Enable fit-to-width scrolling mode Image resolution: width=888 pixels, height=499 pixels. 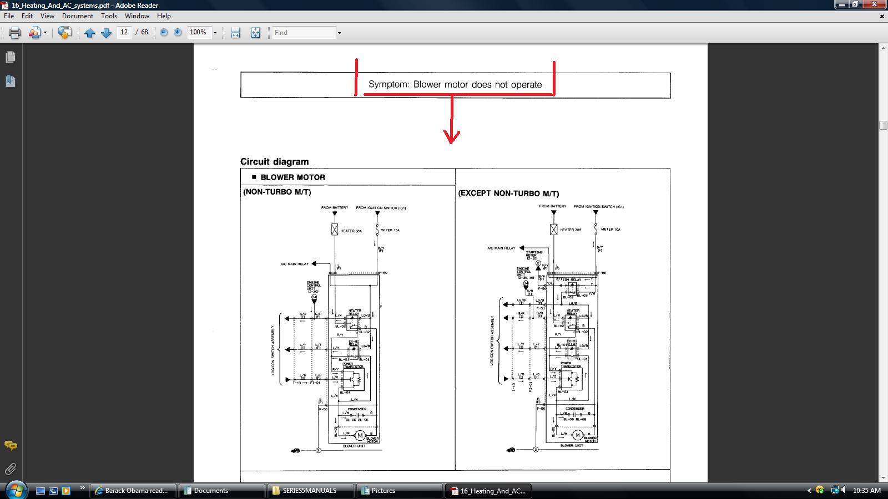(x=235, y=33)
